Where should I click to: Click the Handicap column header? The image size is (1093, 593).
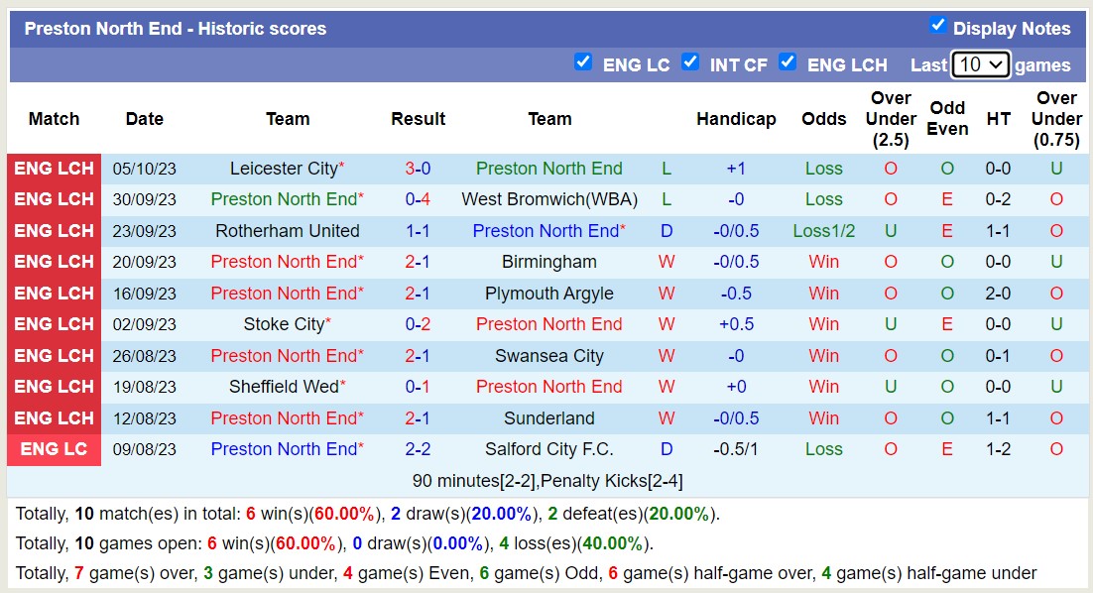737,118
